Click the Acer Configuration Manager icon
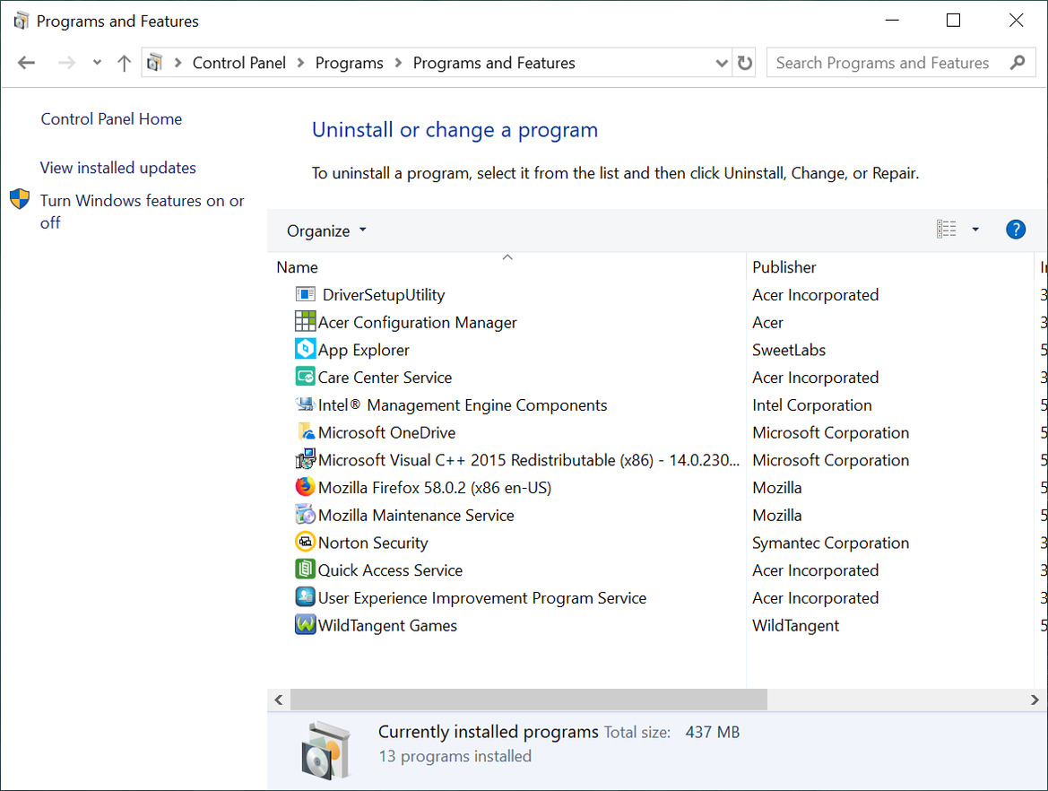This screenshot has width=1048, height=791. point(306,322)
